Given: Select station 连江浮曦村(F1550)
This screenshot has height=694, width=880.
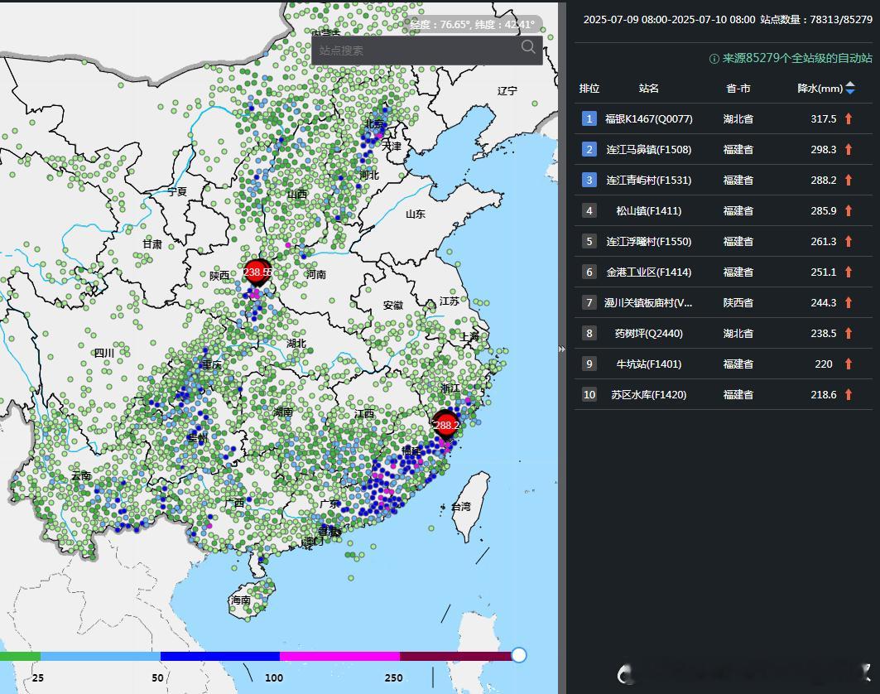Looking at the screenshot, I should coord(649,242).
